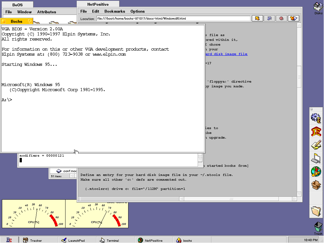
Task: Open the folder icon in LaunchPad
Action: [x=316, y=211]
